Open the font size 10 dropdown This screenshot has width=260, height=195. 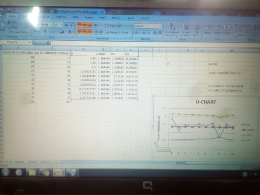62,25
